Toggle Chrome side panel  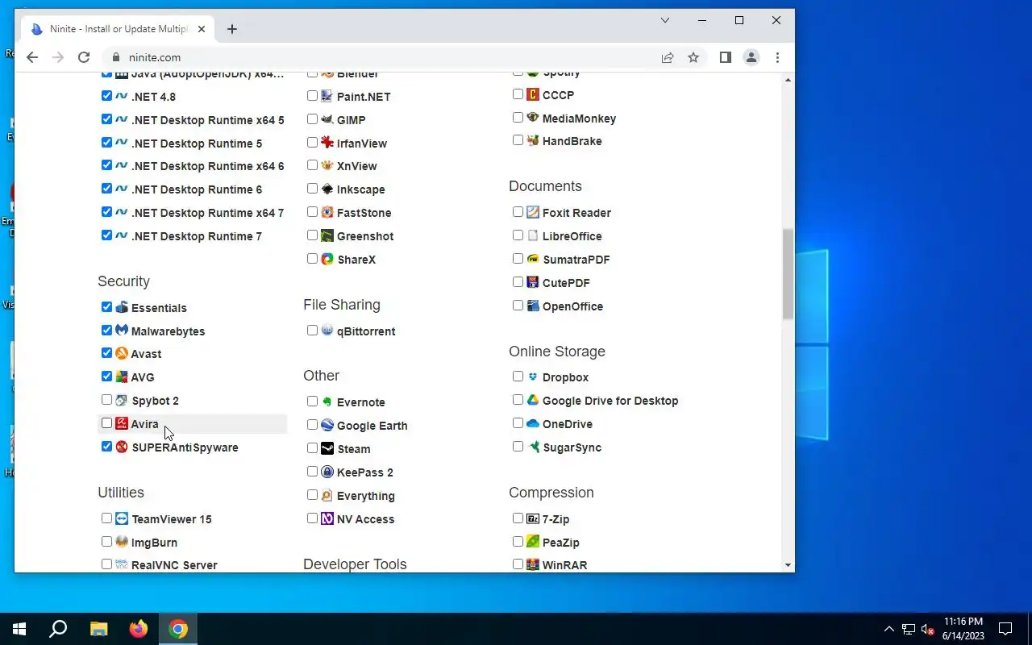pyautogui.click(x=726, y=57)
